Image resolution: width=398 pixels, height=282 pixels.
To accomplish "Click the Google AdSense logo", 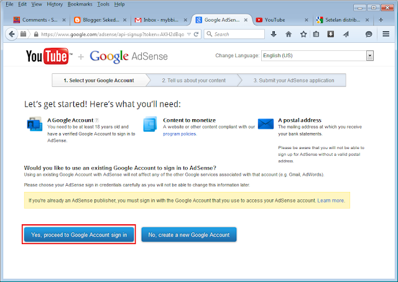I will pyautogui.click(x=129, y=57).
